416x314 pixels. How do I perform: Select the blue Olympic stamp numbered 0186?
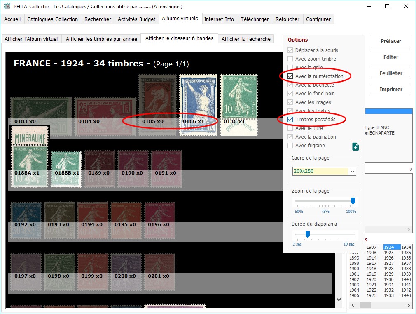[198, 104]
